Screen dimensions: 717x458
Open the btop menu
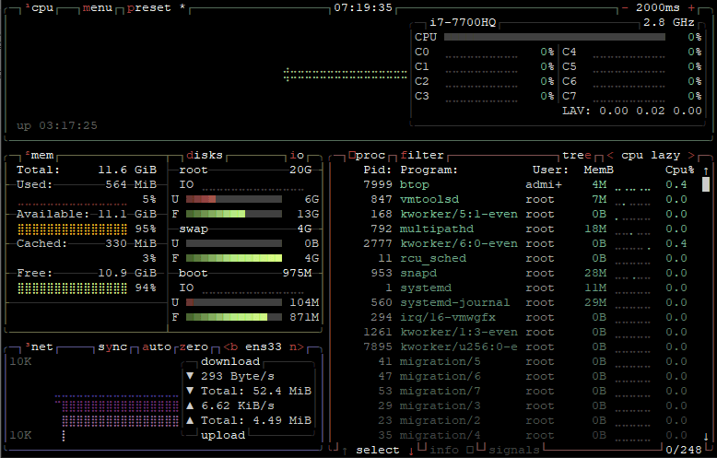pos(98,7)
